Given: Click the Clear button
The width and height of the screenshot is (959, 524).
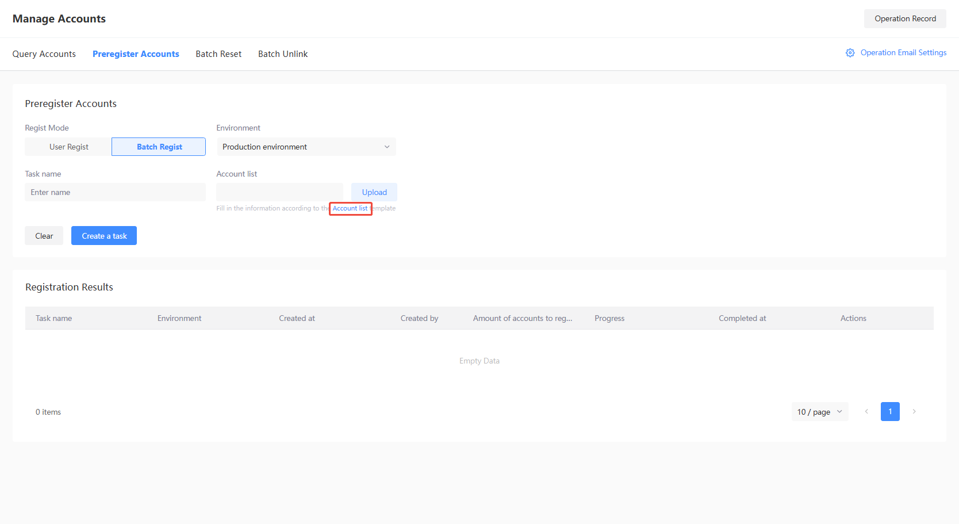Looking at the screenshot, I should click(44, 236).
